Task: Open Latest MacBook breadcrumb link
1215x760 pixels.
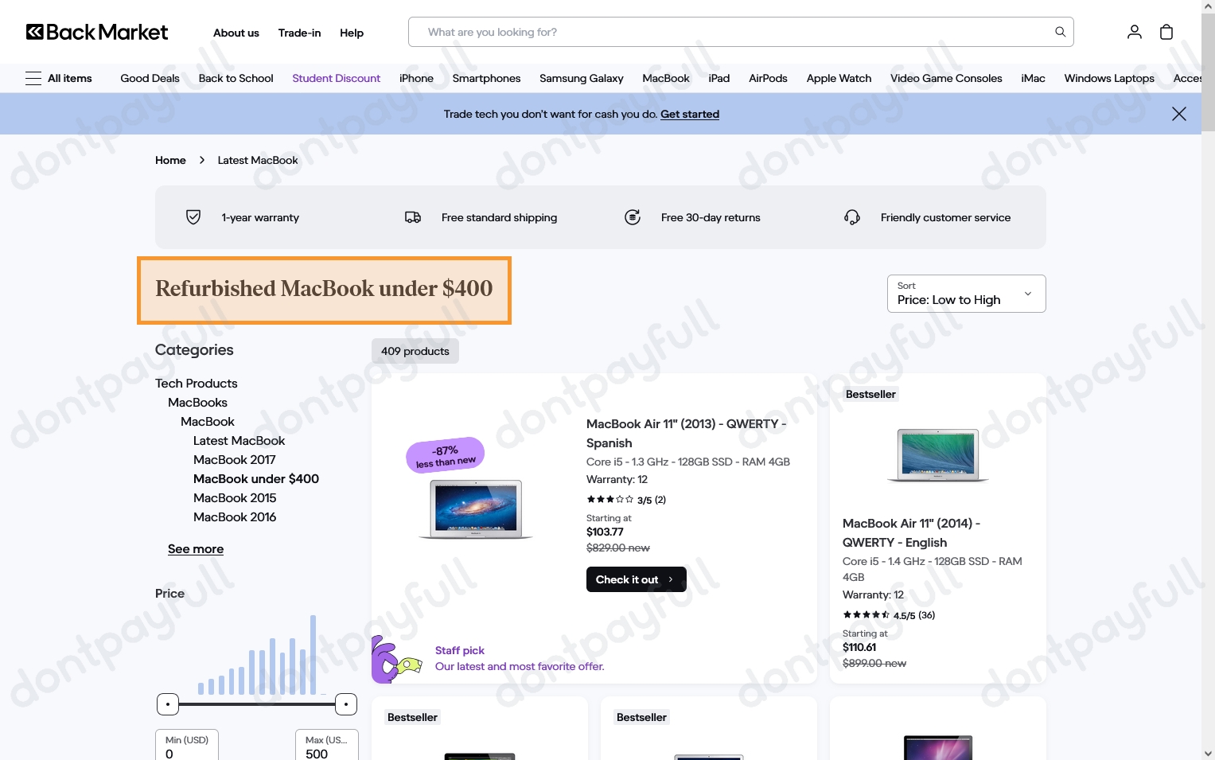Action: (x=258, y=160)
